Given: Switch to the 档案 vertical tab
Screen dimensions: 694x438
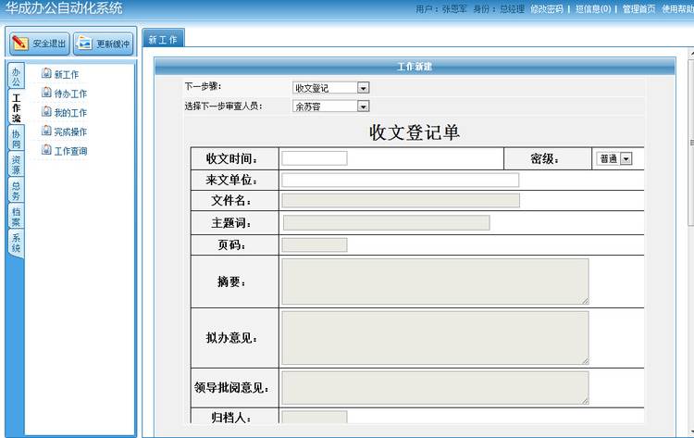Looking at the screenshot, I should [16, 216].
